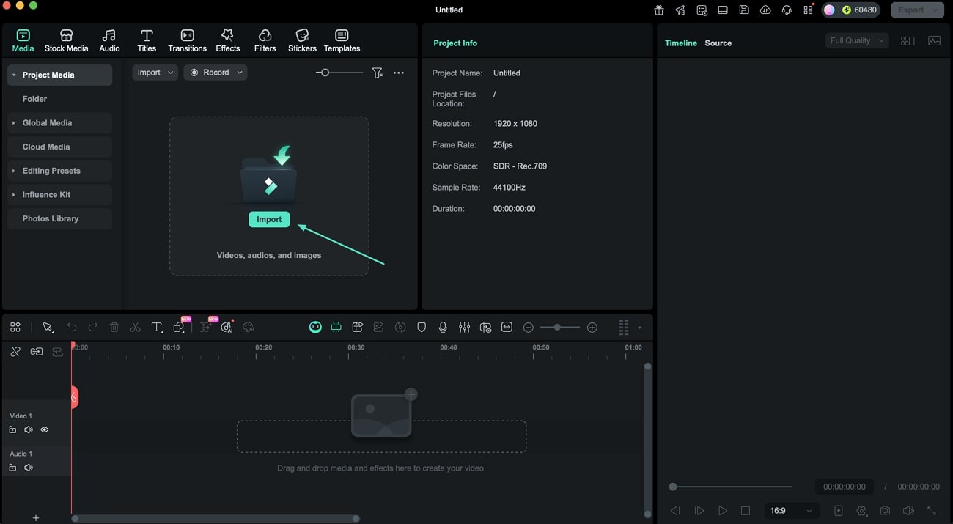
Task: Open the Photos Library section
Action: [59, 218]
